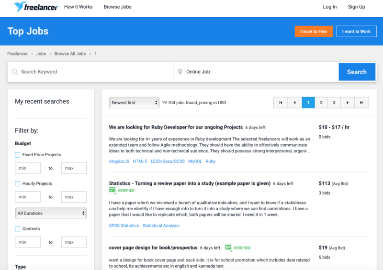
Task: Go to next page arrow icon
Action: click(x=348, y=102)
